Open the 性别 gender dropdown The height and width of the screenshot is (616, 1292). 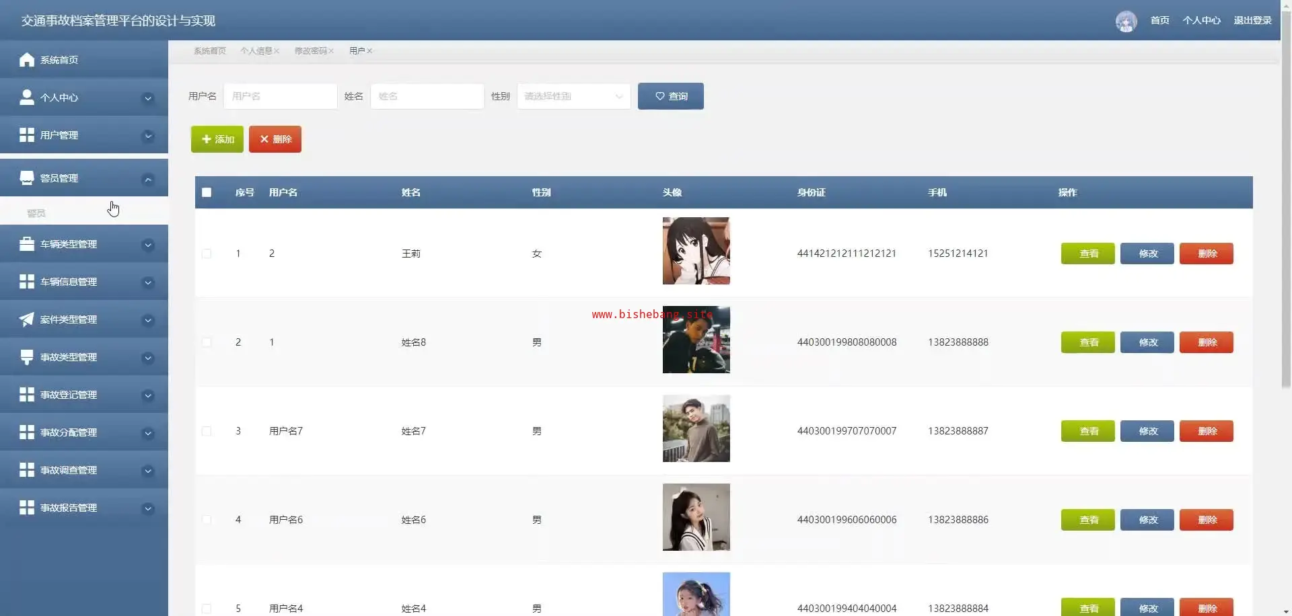click(573, 96)
